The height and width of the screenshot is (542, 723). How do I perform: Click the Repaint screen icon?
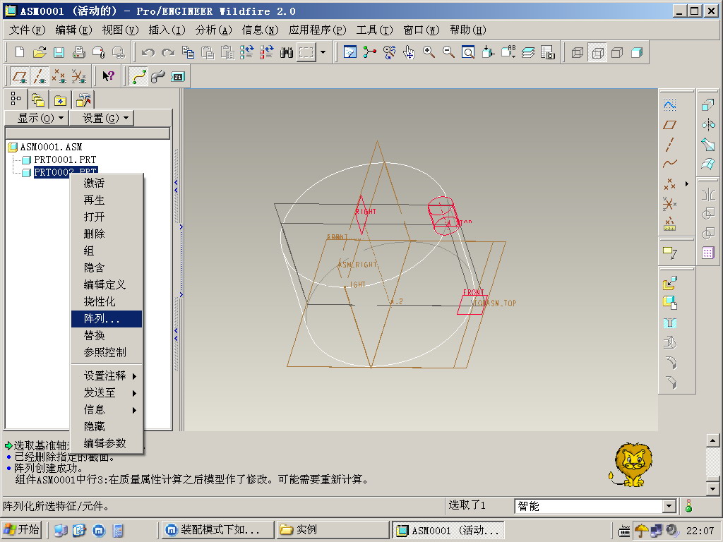pos(350,52)
